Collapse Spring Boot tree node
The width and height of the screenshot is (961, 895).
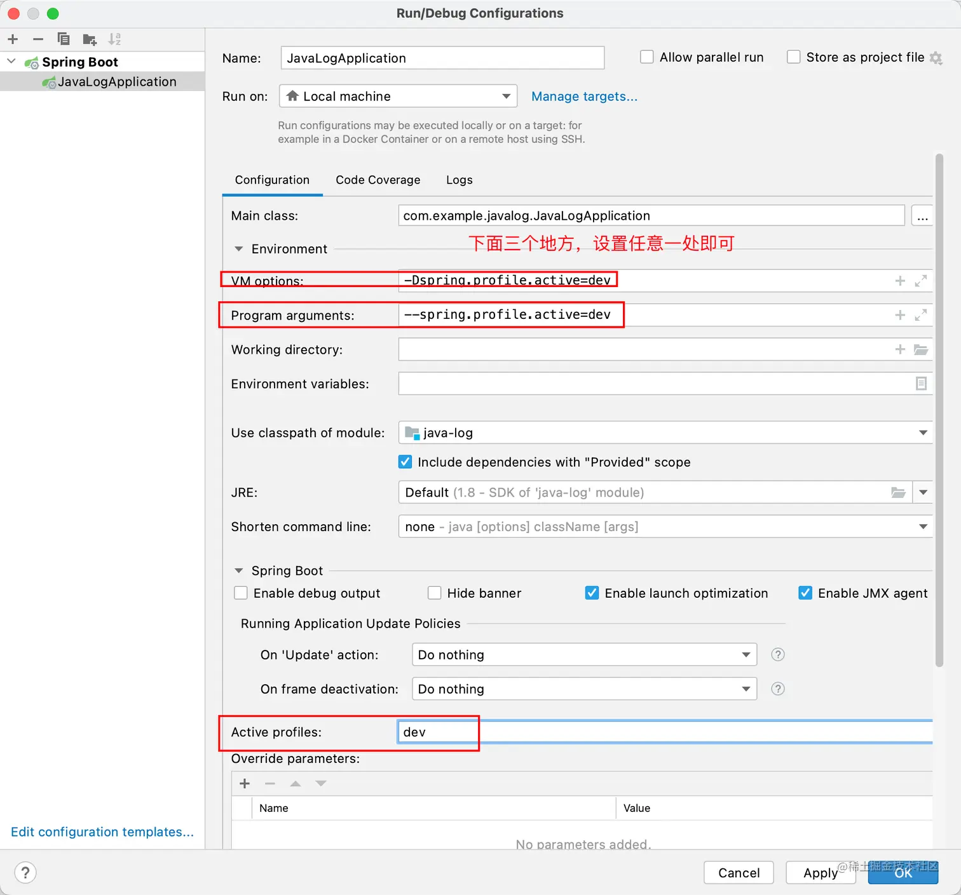pos(11,62)
